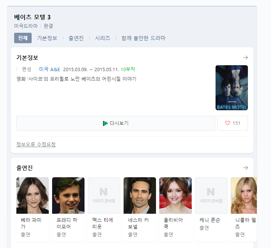This screenshot has width=271, height=248.
Task: Open 베라 파미가 cast photo
Action: pos(32,195)
